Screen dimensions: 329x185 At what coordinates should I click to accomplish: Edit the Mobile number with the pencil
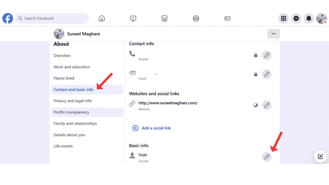pos(267,55)
